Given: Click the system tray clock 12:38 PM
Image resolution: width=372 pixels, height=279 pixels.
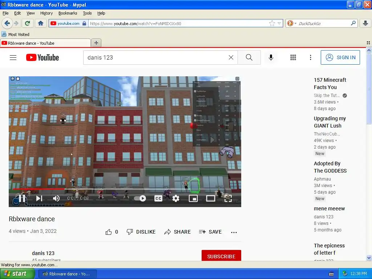Looking at the screenshot, I should [358, 274].
